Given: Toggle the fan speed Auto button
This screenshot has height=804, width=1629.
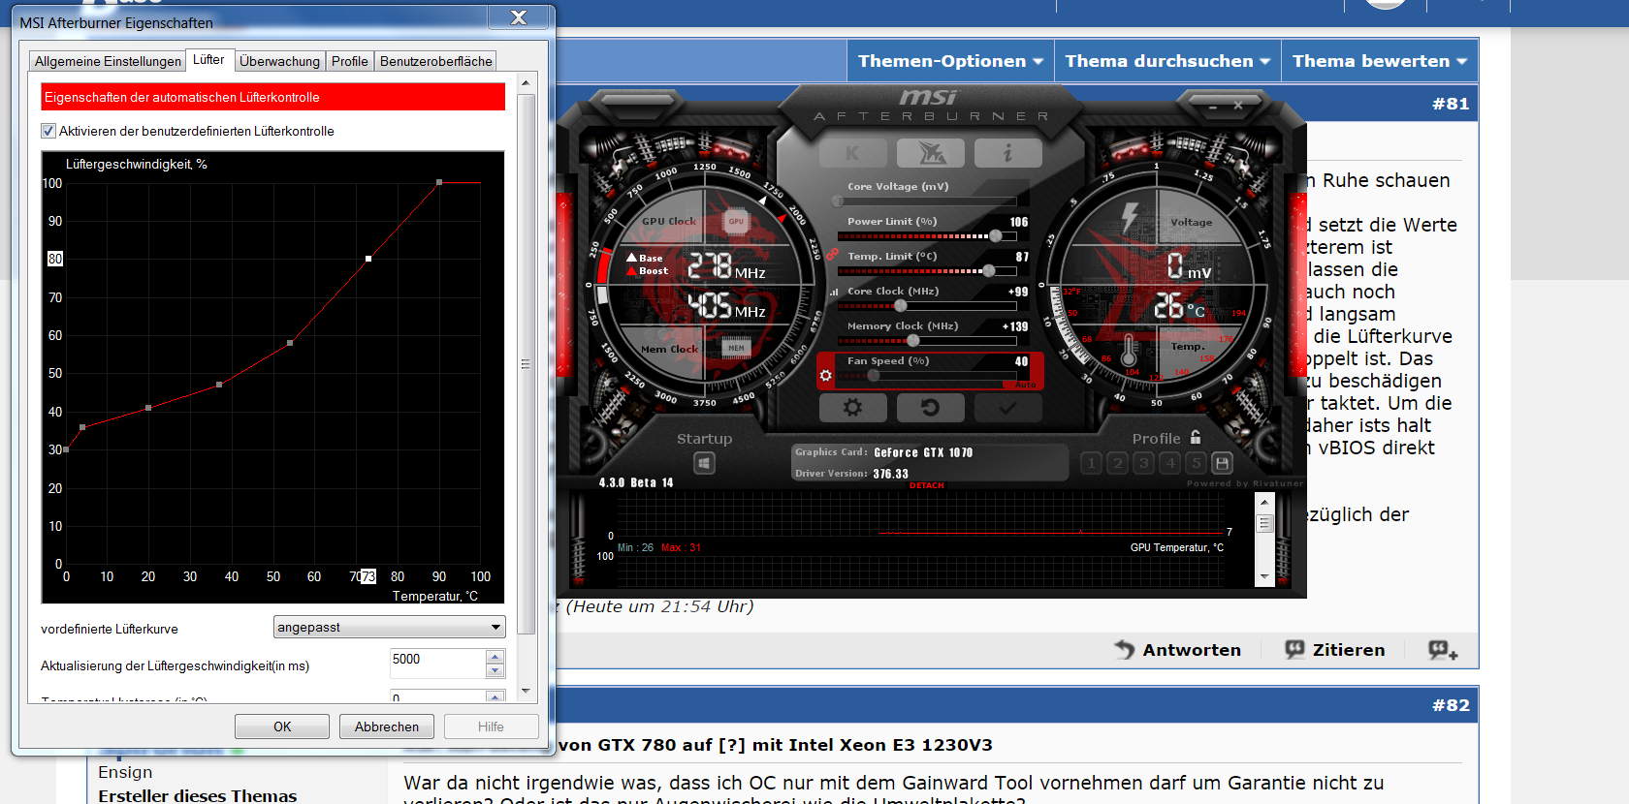Looking at the screenshot, I should 1025,385.
